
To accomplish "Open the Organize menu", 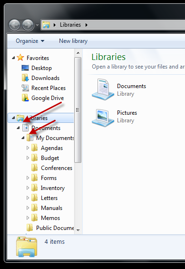I will (x=30, y=41).
